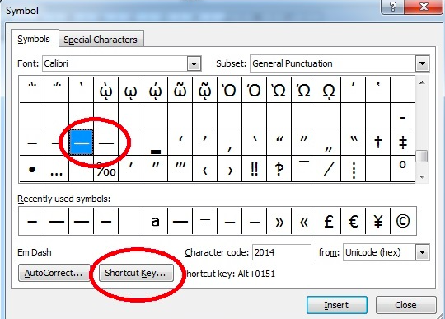
Task: Select the recently used letter a
Action: pos(155,221)
